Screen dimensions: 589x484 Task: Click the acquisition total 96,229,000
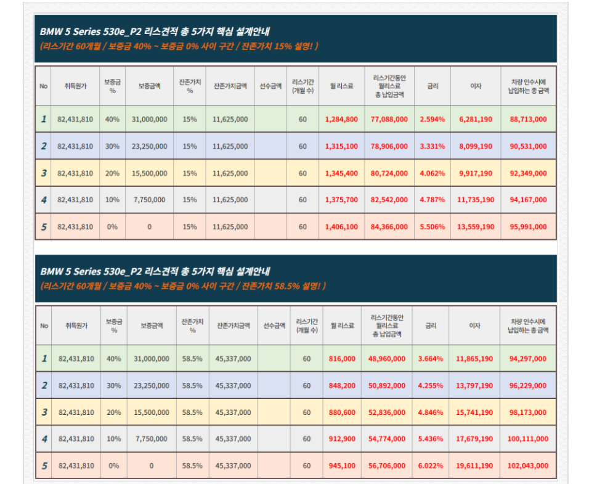(x=528, y=385)
